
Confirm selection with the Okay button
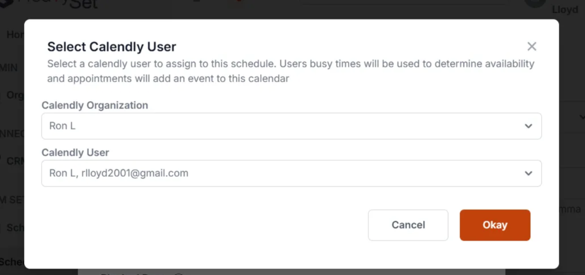coord(495,225)
